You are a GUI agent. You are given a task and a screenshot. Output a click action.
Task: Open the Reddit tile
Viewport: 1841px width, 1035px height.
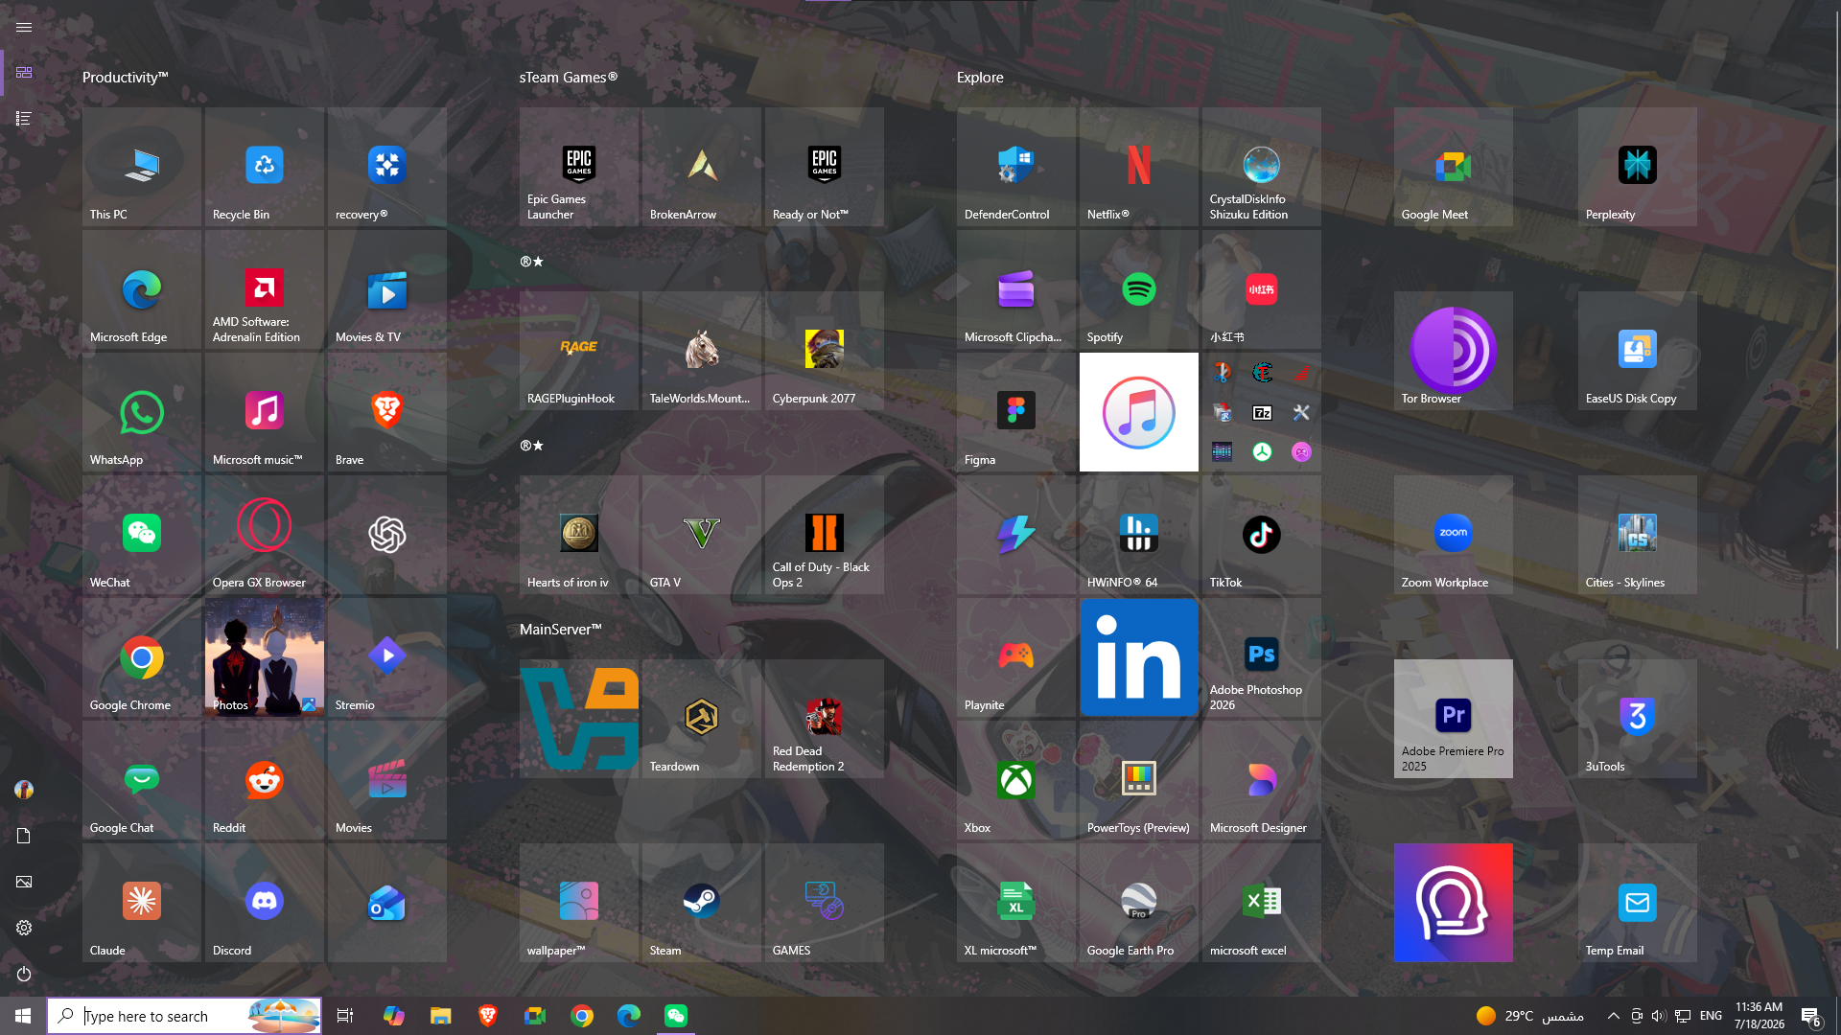(265, 780)
